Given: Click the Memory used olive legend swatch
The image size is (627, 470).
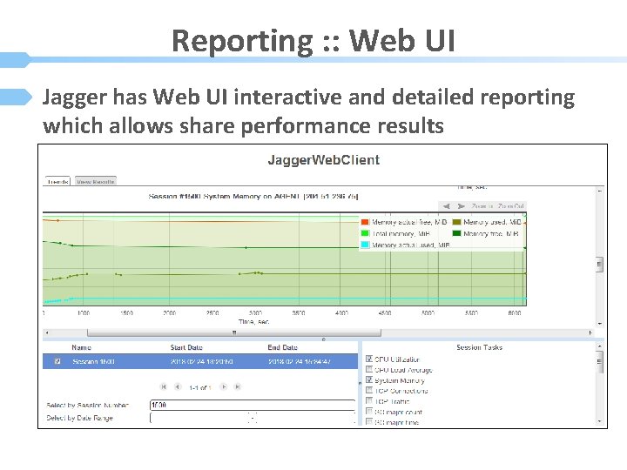Looking at the screenshot, I should (x=456, y=222).
